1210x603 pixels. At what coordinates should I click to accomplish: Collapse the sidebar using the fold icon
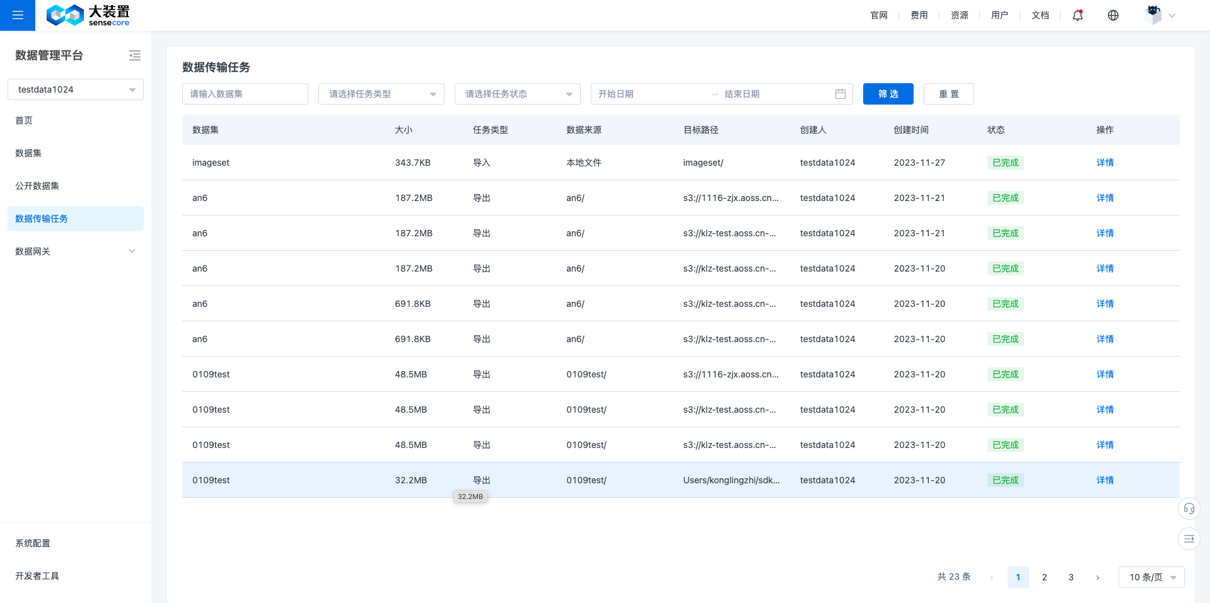tap(135, 55)
